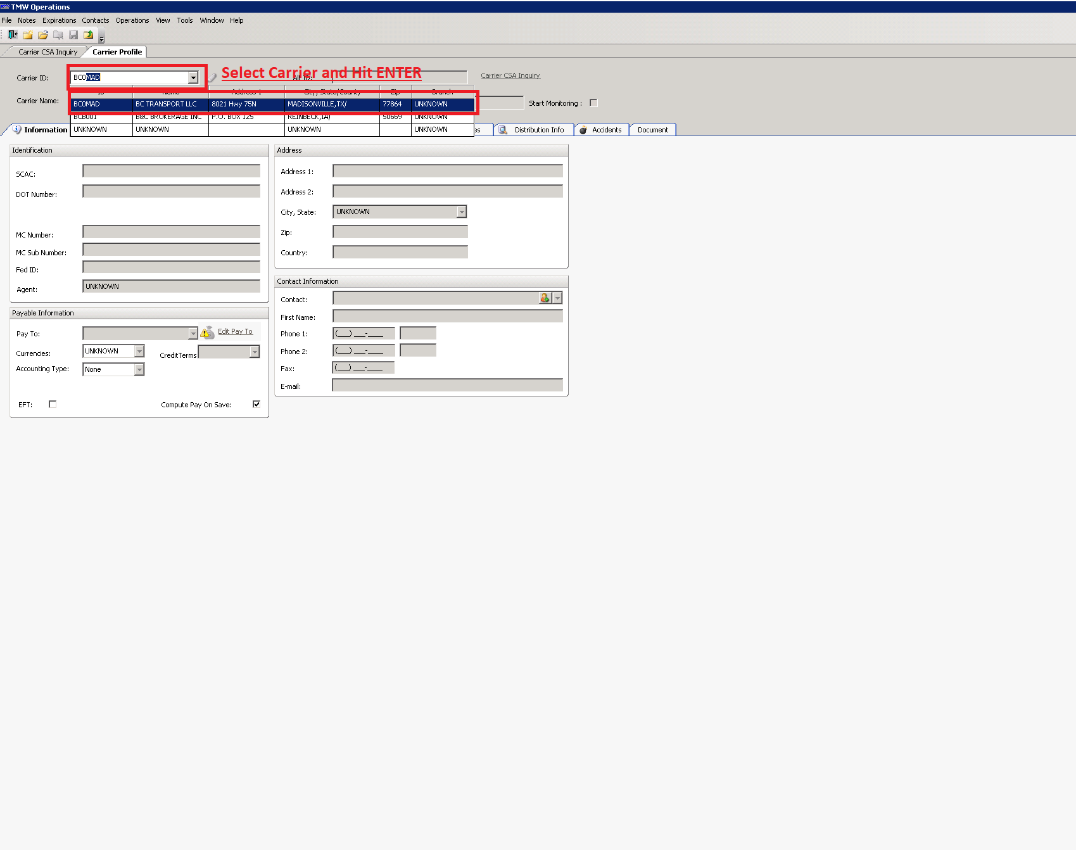Viewport: 1076px width, 850px height.
Task: Click the Information tab's info icon
Action: [16, 129]
